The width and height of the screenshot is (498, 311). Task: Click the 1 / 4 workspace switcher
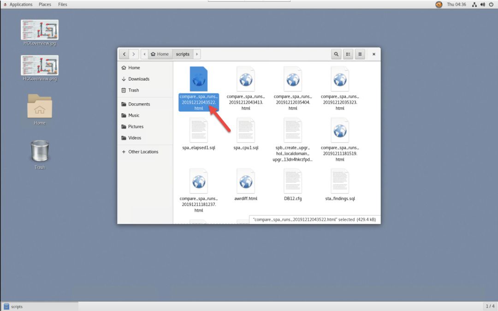click(490, 306)
